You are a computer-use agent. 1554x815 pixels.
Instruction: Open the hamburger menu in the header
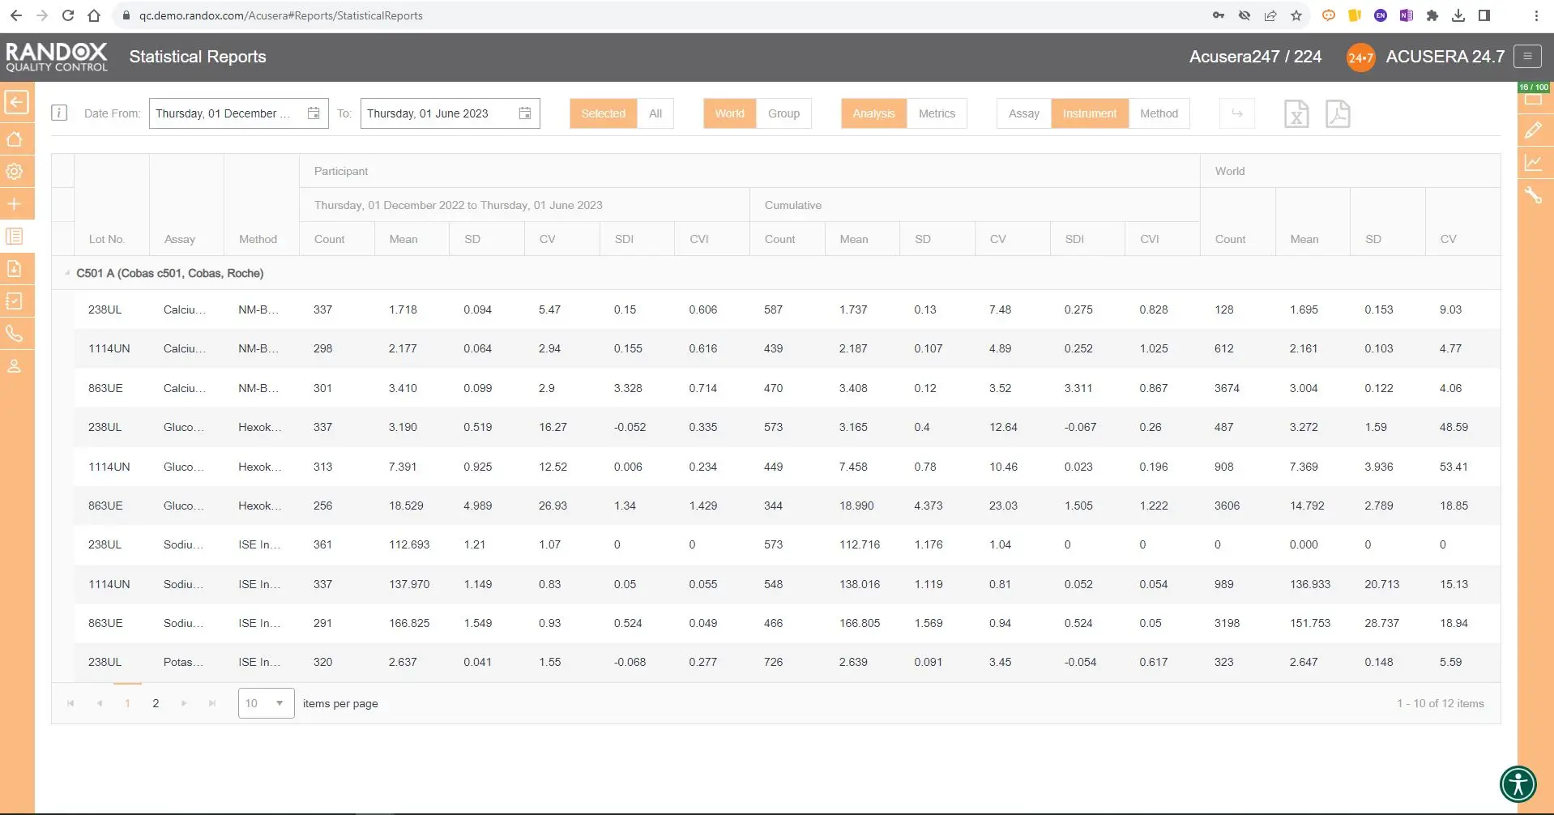pos(1526,57)
